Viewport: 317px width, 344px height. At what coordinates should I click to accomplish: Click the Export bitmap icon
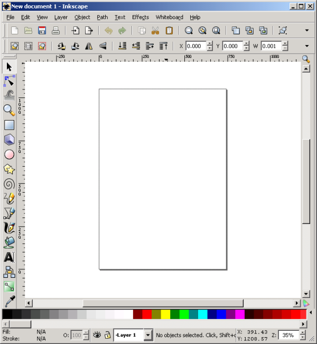89,31
